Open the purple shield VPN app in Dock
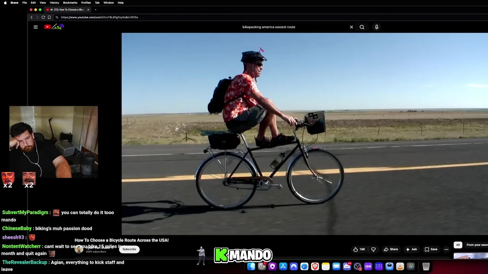The height and width of the screenshot is (274, 488). click(272, 266)
